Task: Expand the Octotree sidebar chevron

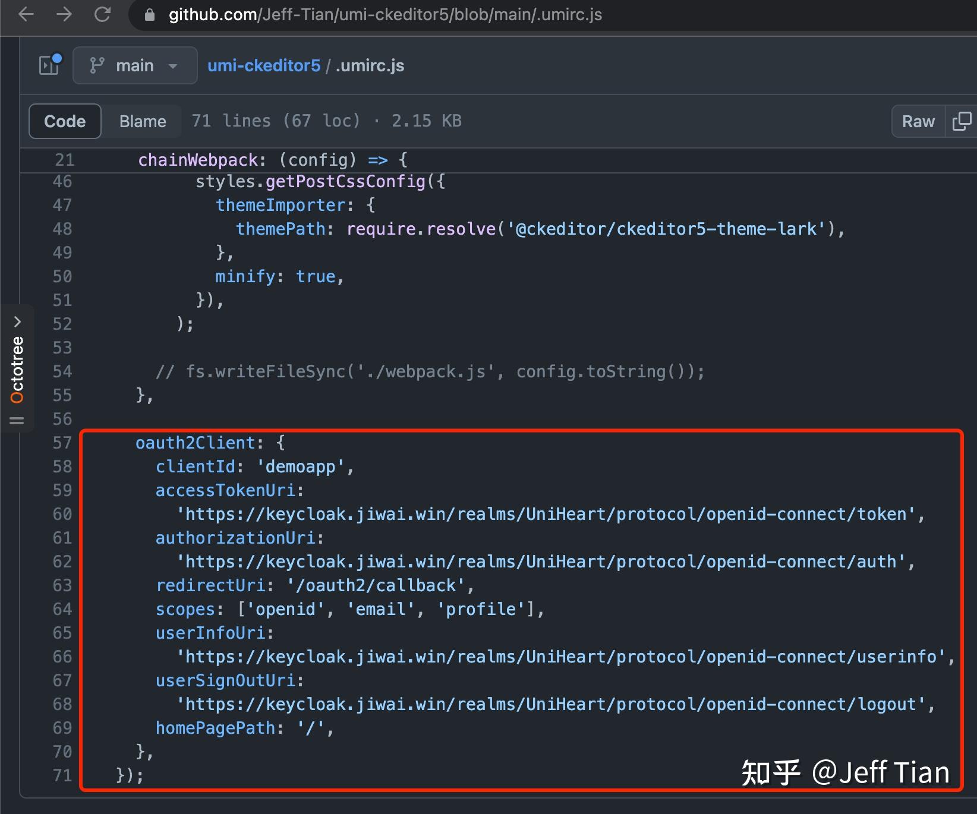Action: [x=17, y=321]
